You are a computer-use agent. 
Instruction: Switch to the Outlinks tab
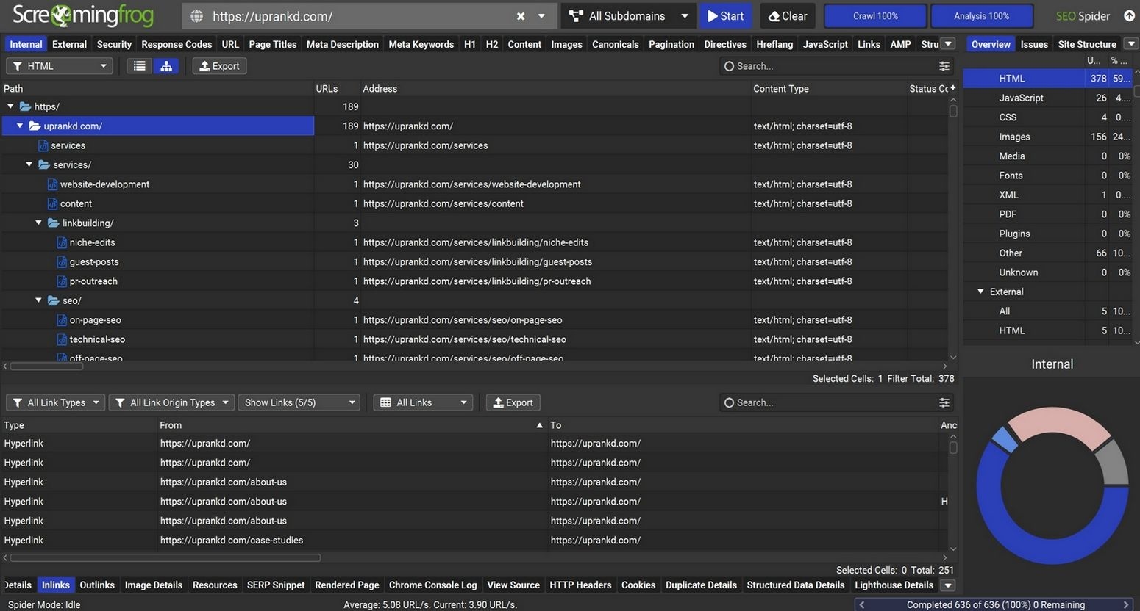pyautogui.click(x=97, y=585)
